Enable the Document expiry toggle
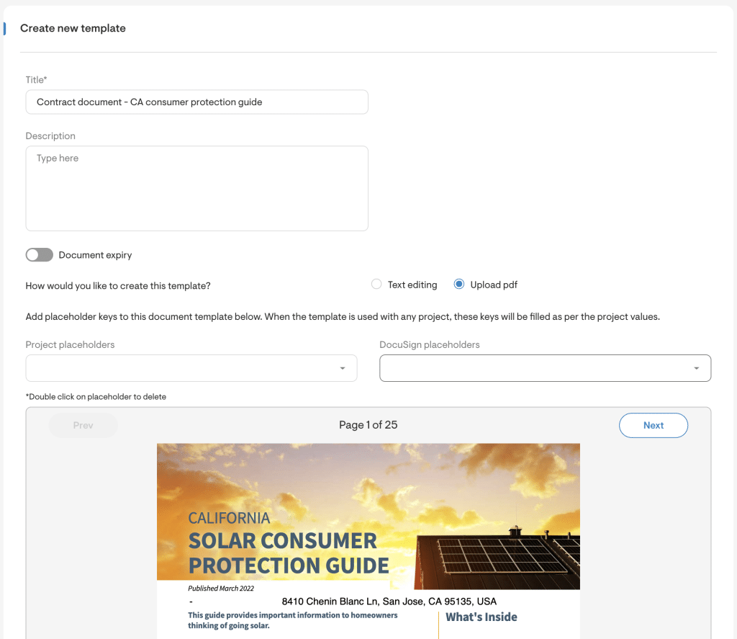This screenshot has height=639, width=737. coord(39,254)
